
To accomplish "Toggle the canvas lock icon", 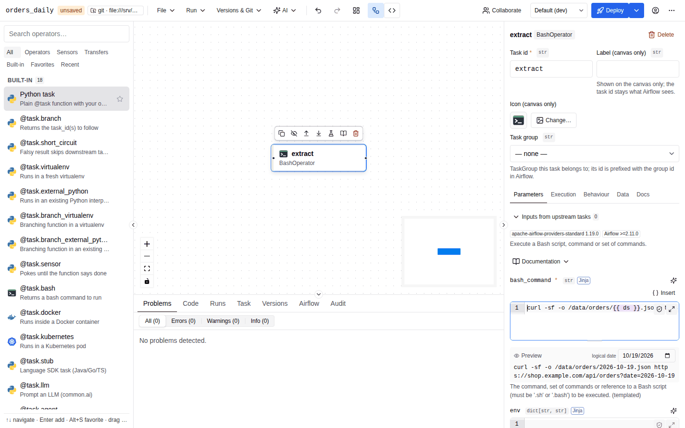I will click(x=147, y=281).
